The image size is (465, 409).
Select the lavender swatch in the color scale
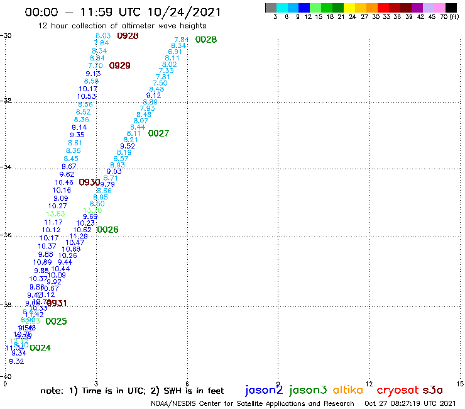point(429,8)
